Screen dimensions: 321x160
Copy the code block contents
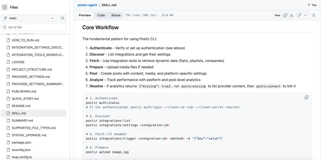[306, 98]
